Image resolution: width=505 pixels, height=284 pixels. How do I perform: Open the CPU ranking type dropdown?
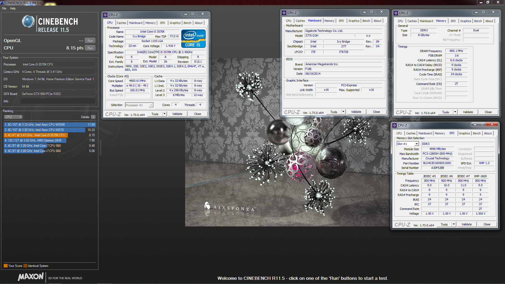click(13, 117)
